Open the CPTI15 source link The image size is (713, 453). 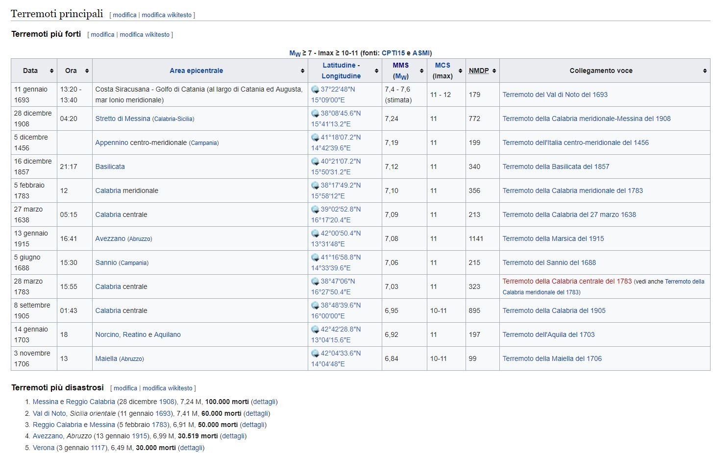pyautogui.click(x=393, y=53)
